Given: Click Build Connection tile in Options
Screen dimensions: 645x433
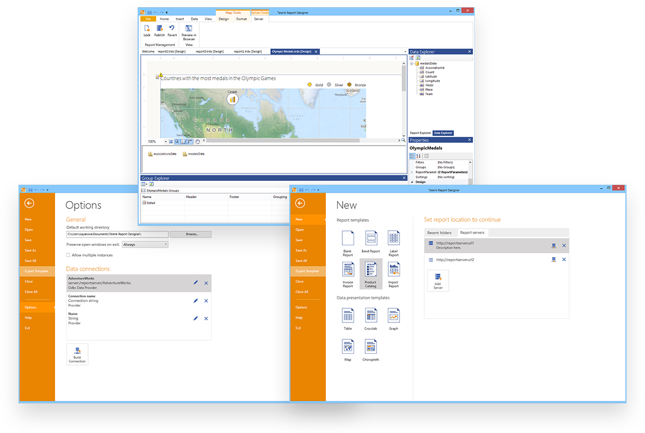Looking at the screenshot, I should 78,354.
